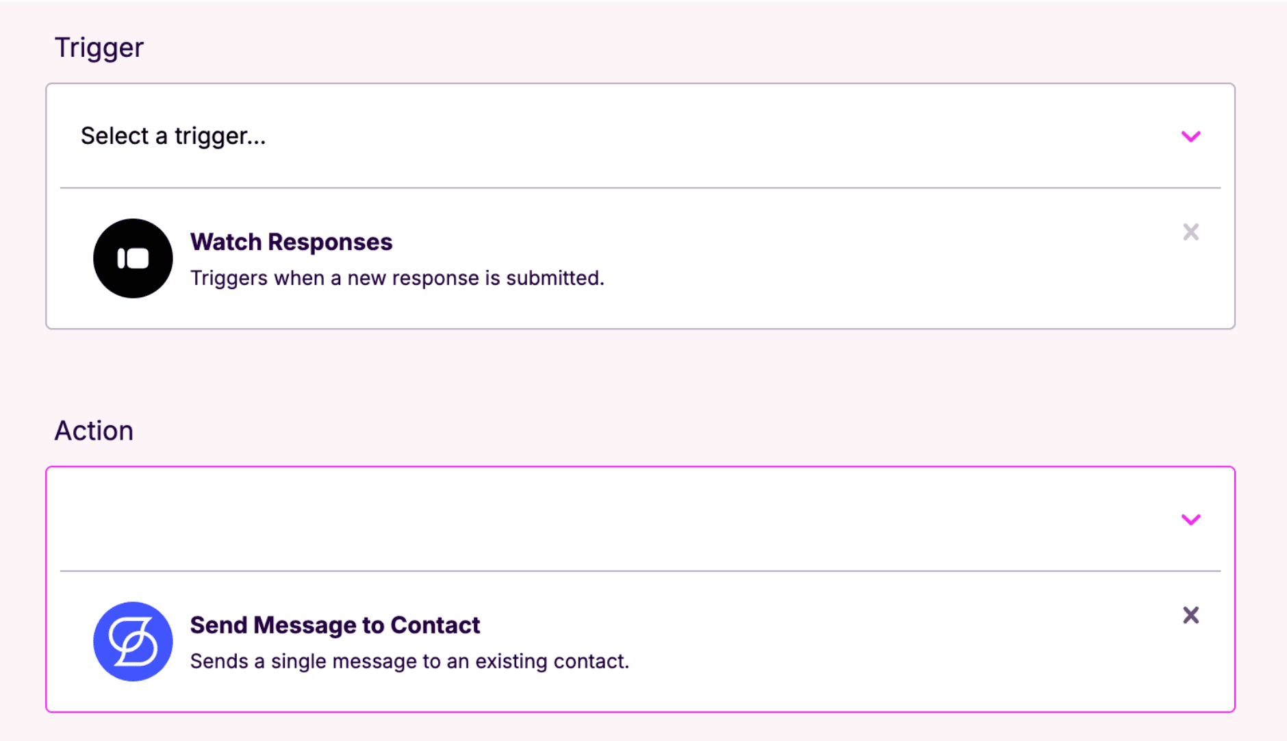1287x741 pixels.
Task: Select the Watch Responses title
Action: coord(291,242)
